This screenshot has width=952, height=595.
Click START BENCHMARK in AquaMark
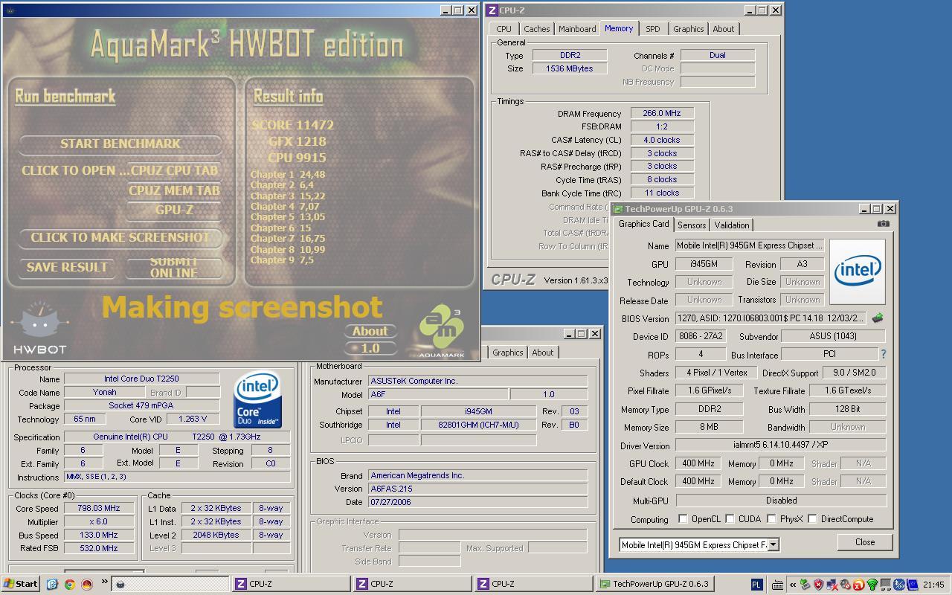120,144
